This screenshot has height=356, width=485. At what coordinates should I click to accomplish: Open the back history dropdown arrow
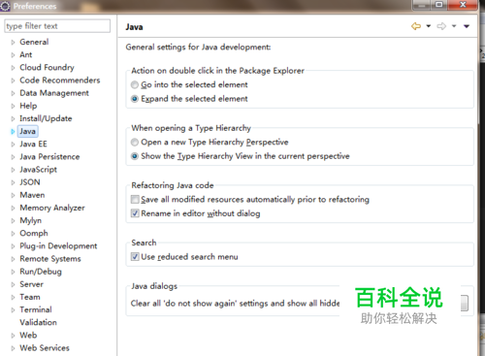point(429,26)
